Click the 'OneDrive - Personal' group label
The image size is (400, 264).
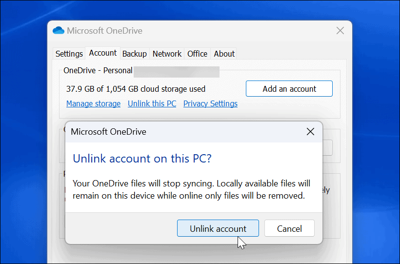coord(98,70)
